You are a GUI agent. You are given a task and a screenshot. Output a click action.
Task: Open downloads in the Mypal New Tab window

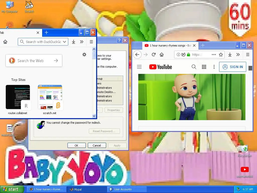[74, 42]
